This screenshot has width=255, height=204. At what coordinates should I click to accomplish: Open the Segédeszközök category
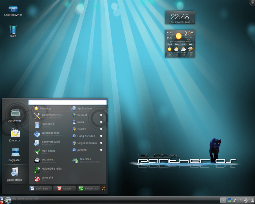pyautogui.click(x=87, y=143)
